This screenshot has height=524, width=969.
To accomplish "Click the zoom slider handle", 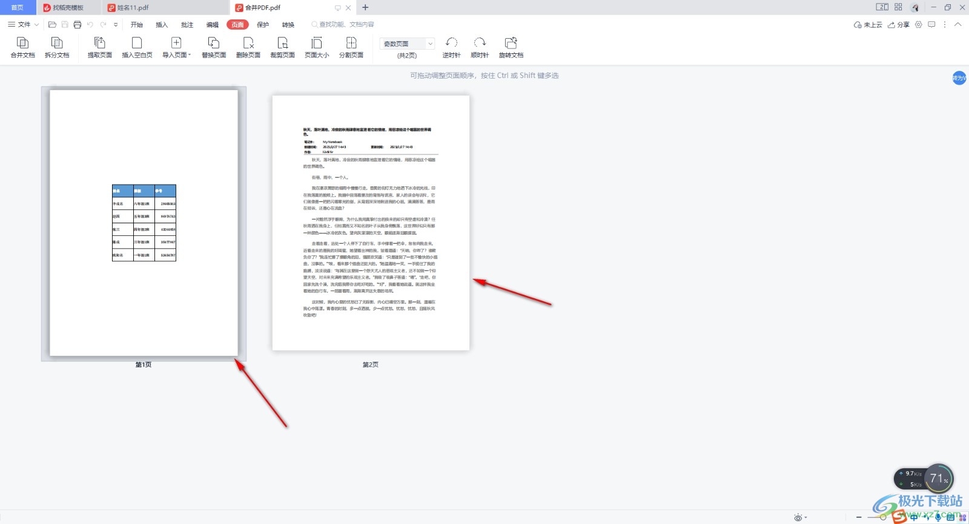I will (x=883, y=517).
